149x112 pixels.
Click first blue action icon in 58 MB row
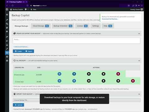[59, 81]
